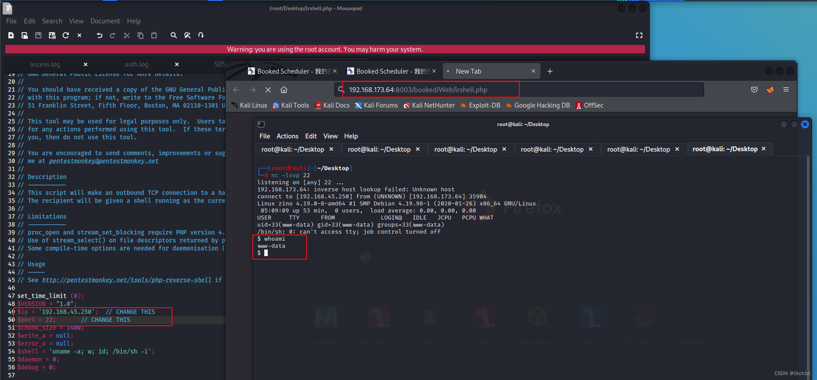Close the Firefox New Tab tab
The width and height of the screenshot is (817, 380).
pos(533,71)
